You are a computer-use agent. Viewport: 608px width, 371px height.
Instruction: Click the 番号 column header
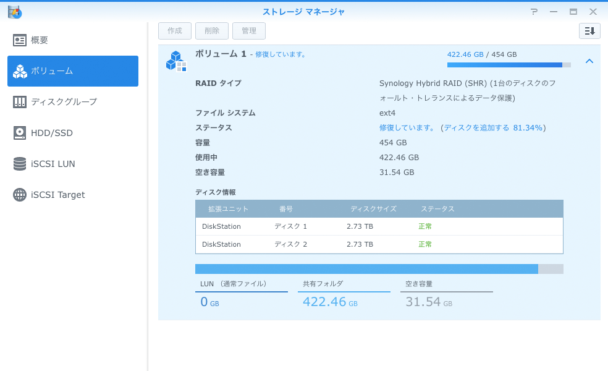coord(286,209)
